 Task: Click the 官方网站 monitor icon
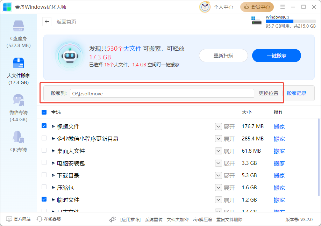(9, 219)
